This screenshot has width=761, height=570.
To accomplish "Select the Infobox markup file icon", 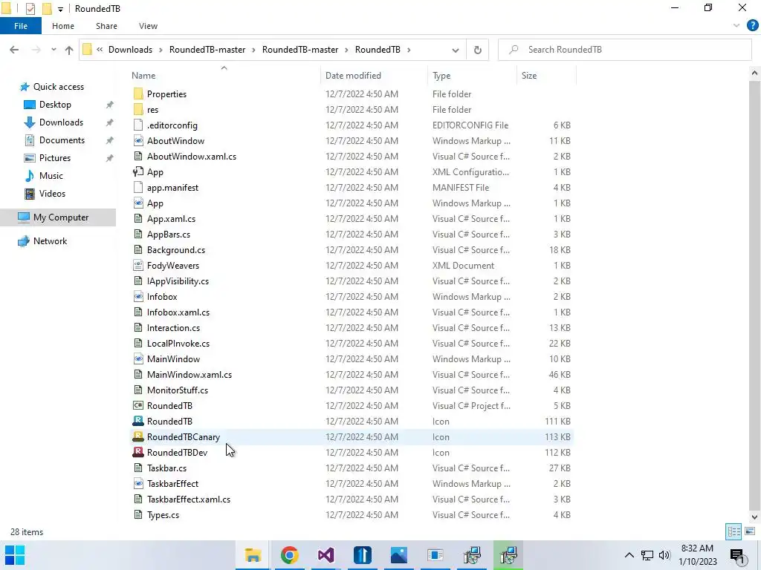I will coord(138,297).
